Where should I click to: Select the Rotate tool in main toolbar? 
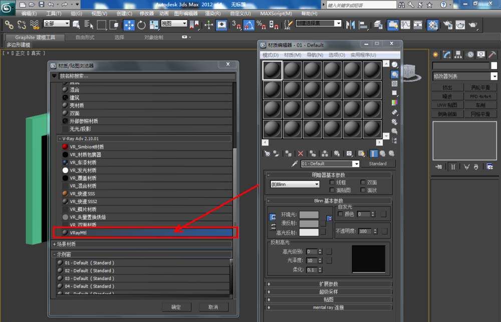point(141,25)
